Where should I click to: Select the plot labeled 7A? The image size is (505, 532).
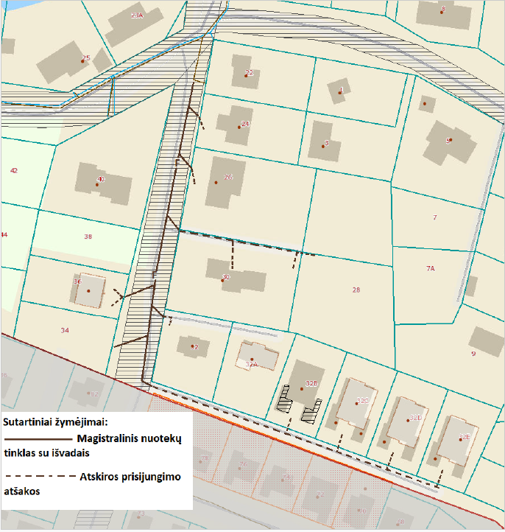coord(431,269)
